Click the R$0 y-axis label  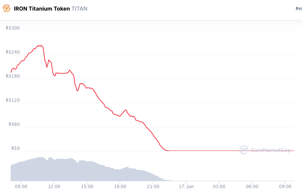[15, 148]
